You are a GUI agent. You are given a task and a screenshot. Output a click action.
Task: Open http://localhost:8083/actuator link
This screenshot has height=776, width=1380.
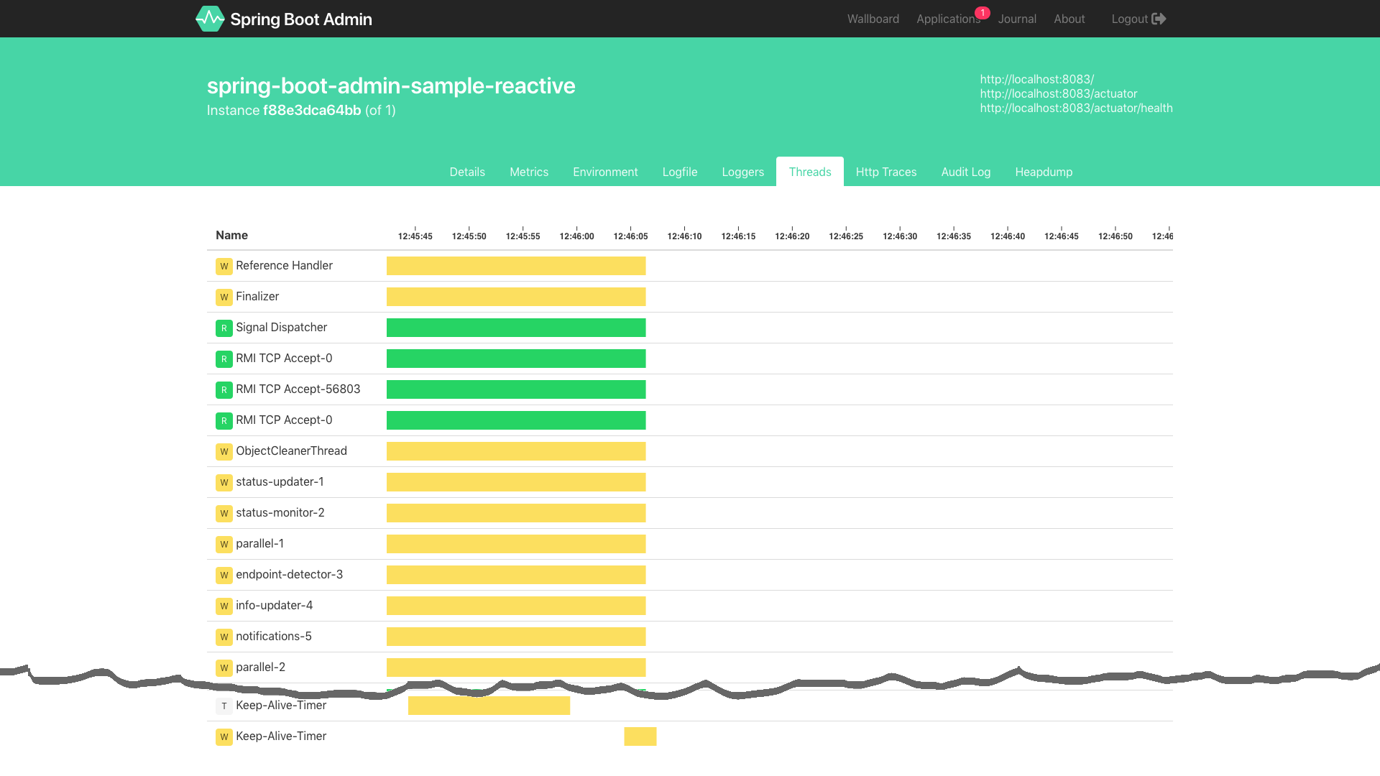point(1058,93)
